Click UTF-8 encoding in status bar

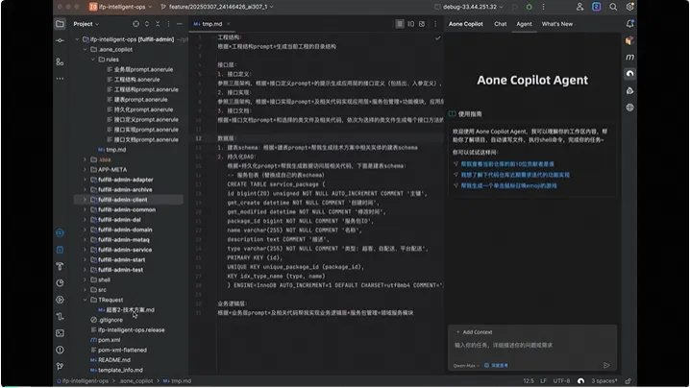tap(561, 381)
